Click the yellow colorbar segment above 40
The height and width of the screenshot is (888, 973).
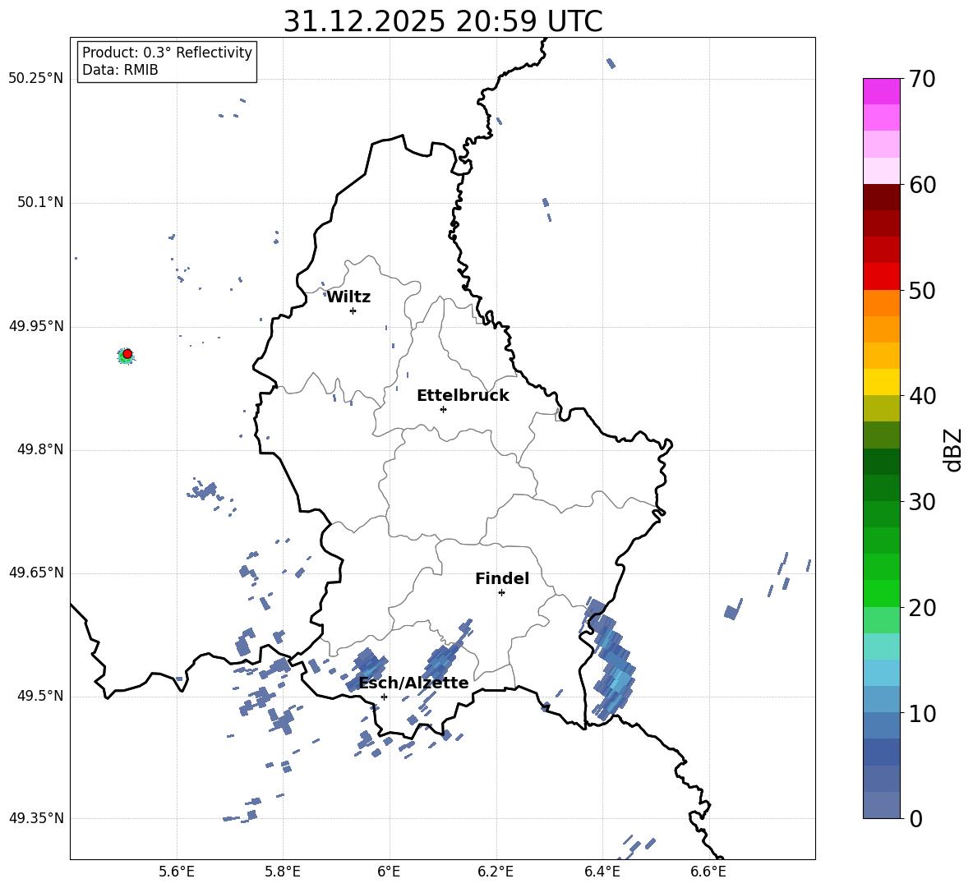pyautogui.click(x=881, y=382)
